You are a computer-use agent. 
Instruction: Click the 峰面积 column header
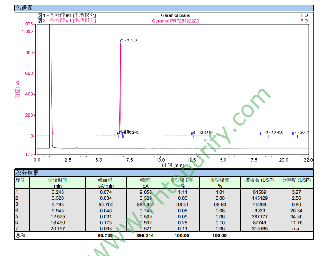click(106, 180)
